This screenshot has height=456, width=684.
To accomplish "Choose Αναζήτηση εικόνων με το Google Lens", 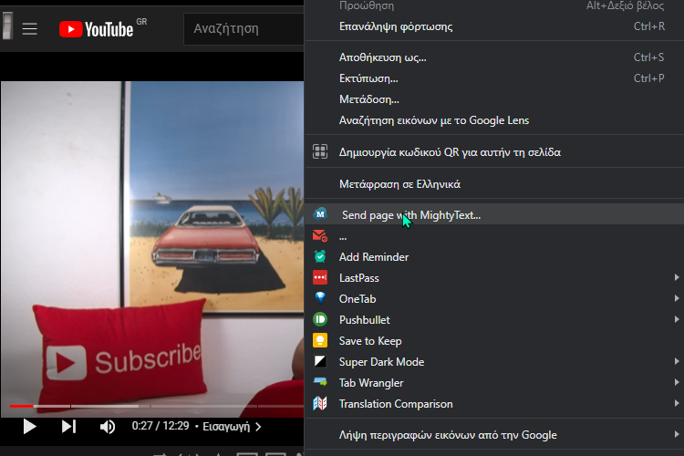I will 493,120.
